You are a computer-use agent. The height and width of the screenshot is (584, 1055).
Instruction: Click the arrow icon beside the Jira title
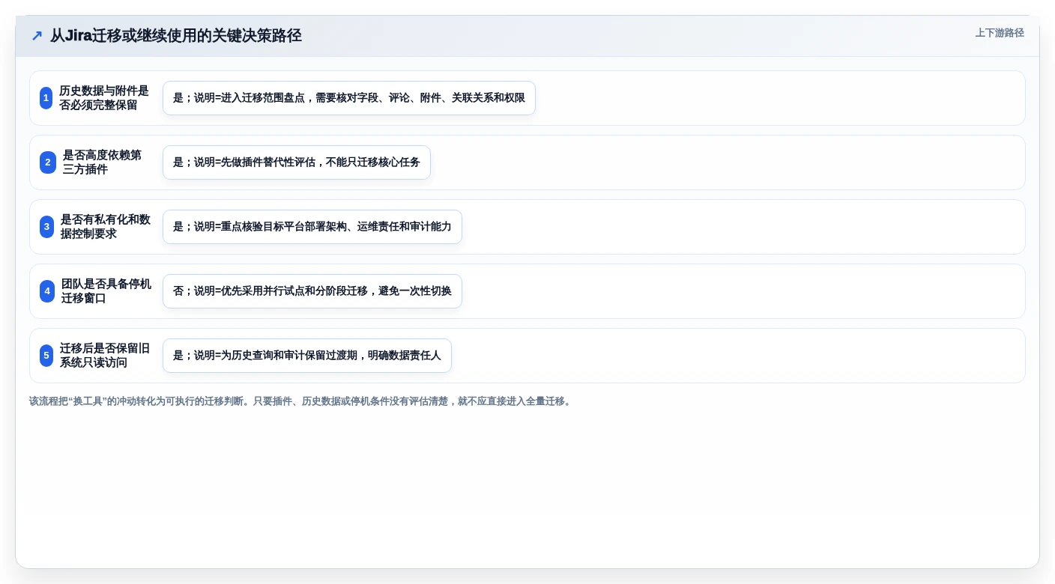tap(37, 36)
